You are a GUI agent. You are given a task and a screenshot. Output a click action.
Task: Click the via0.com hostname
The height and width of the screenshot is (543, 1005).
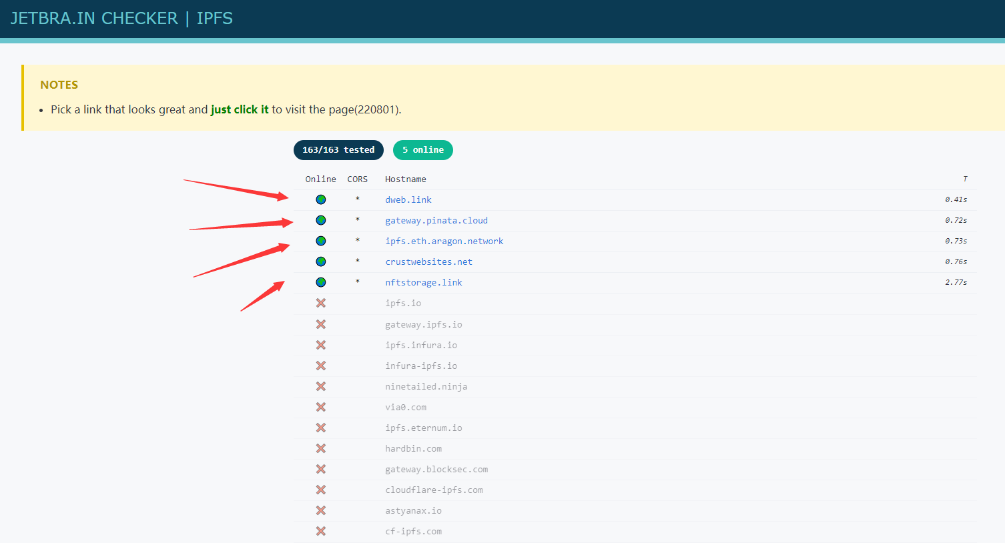[x=406, y=407]
